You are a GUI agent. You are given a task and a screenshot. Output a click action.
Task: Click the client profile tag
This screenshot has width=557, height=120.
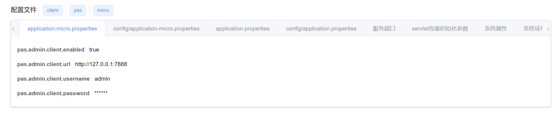53,10
